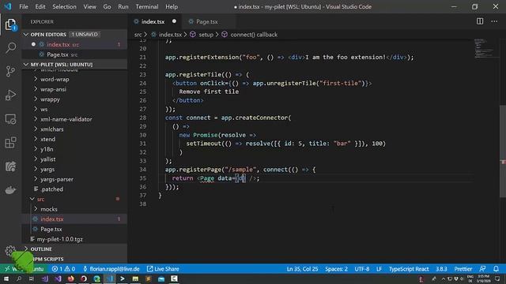The image size is (506, 284).
Task: Select my-pilet-1.0.0.tgz file
Action: click(60, 239)
